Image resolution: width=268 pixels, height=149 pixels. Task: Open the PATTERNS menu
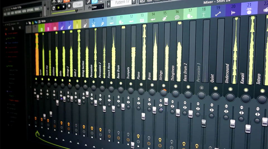(18, 12)
